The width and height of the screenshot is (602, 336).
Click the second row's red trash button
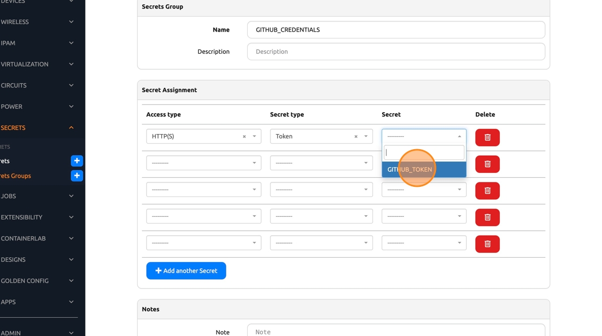tap(487, 164)
